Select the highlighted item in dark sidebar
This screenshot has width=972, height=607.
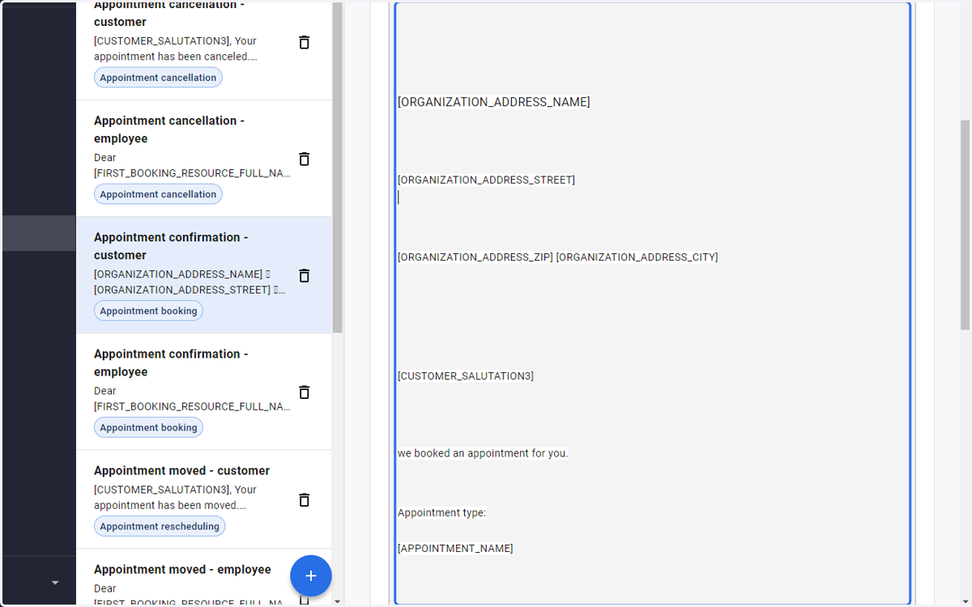(39, 233)
